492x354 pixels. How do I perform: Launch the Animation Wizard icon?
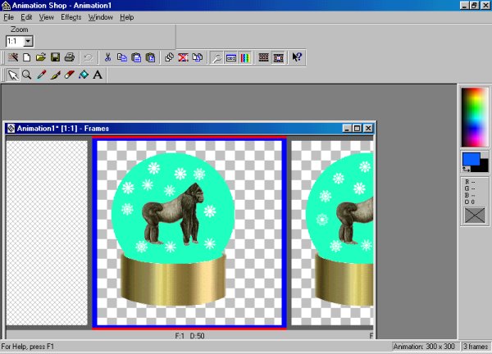pyautogui.click(x=12, y=57)
